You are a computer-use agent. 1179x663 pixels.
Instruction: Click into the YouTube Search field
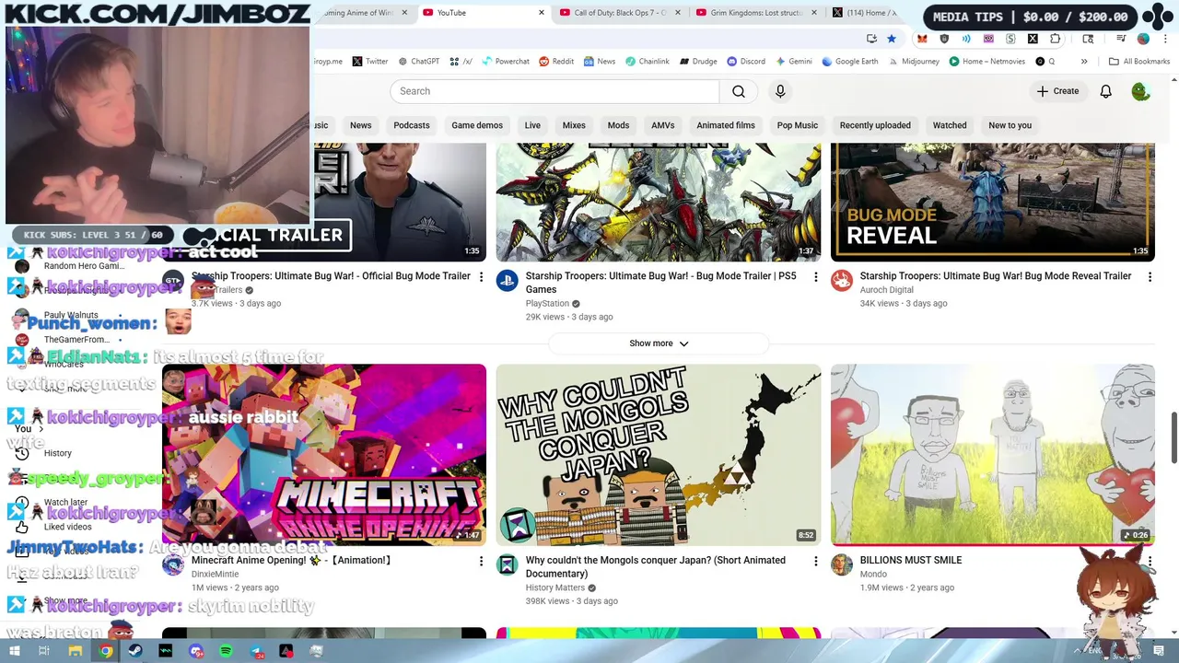tap(554, 91)
